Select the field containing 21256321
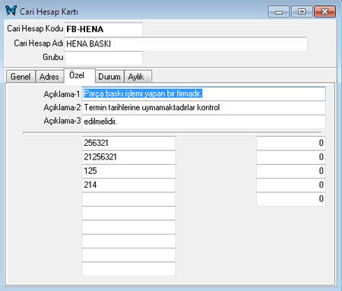Screen dimensions: 342x291 pyautogui.click(x=128, y=157)
